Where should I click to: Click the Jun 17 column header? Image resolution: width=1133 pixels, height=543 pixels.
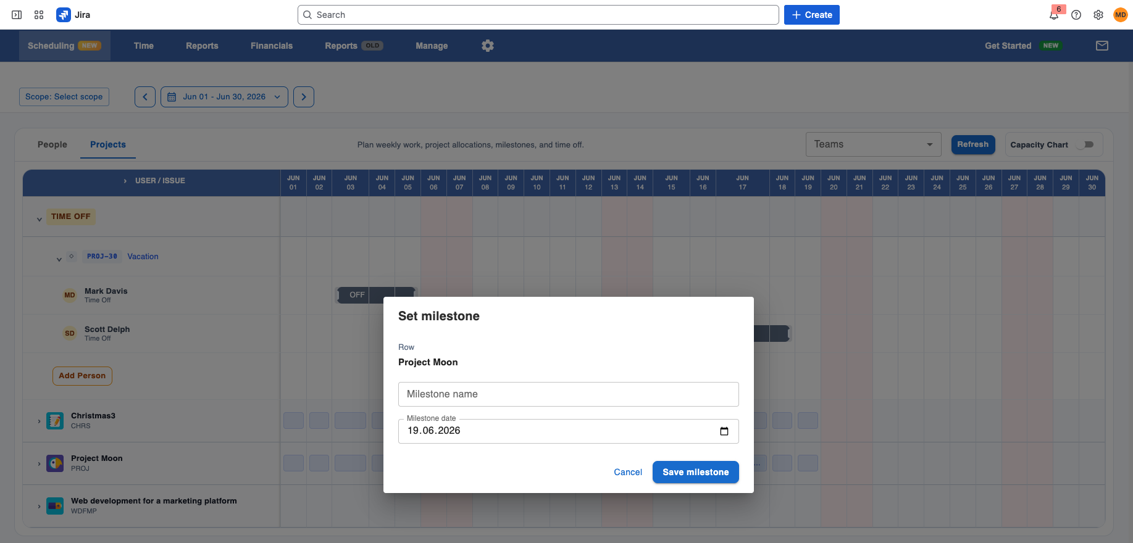(x=743, y=183)
